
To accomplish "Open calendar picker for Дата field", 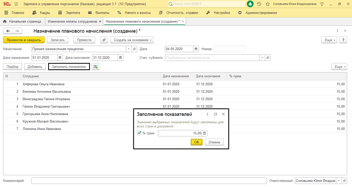I will [196, 49].
